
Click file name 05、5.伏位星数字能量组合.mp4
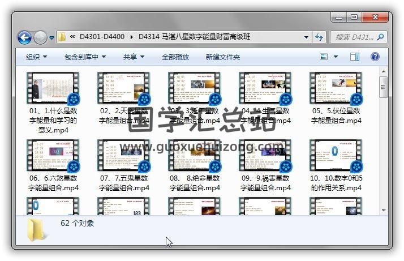[336, 115]
